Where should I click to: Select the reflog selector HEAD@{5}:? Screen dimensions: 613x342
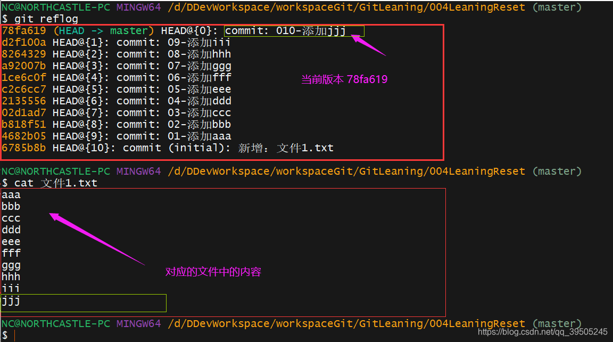tap(81, 89)
